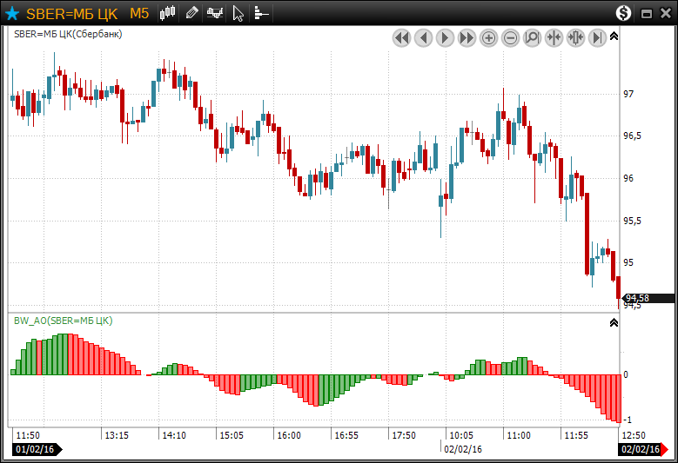
Task: Click the dollar sign trading icon
Action: (x=623, y=13)
